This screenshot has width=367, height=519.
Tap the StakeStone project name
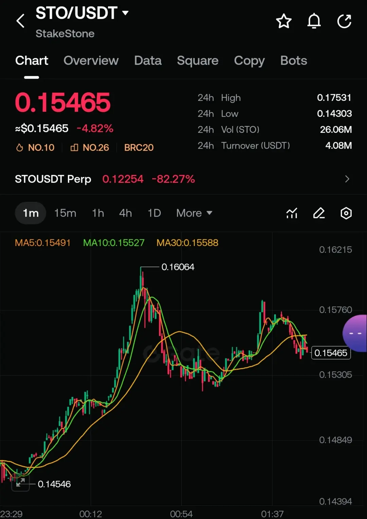pos(65,34)
